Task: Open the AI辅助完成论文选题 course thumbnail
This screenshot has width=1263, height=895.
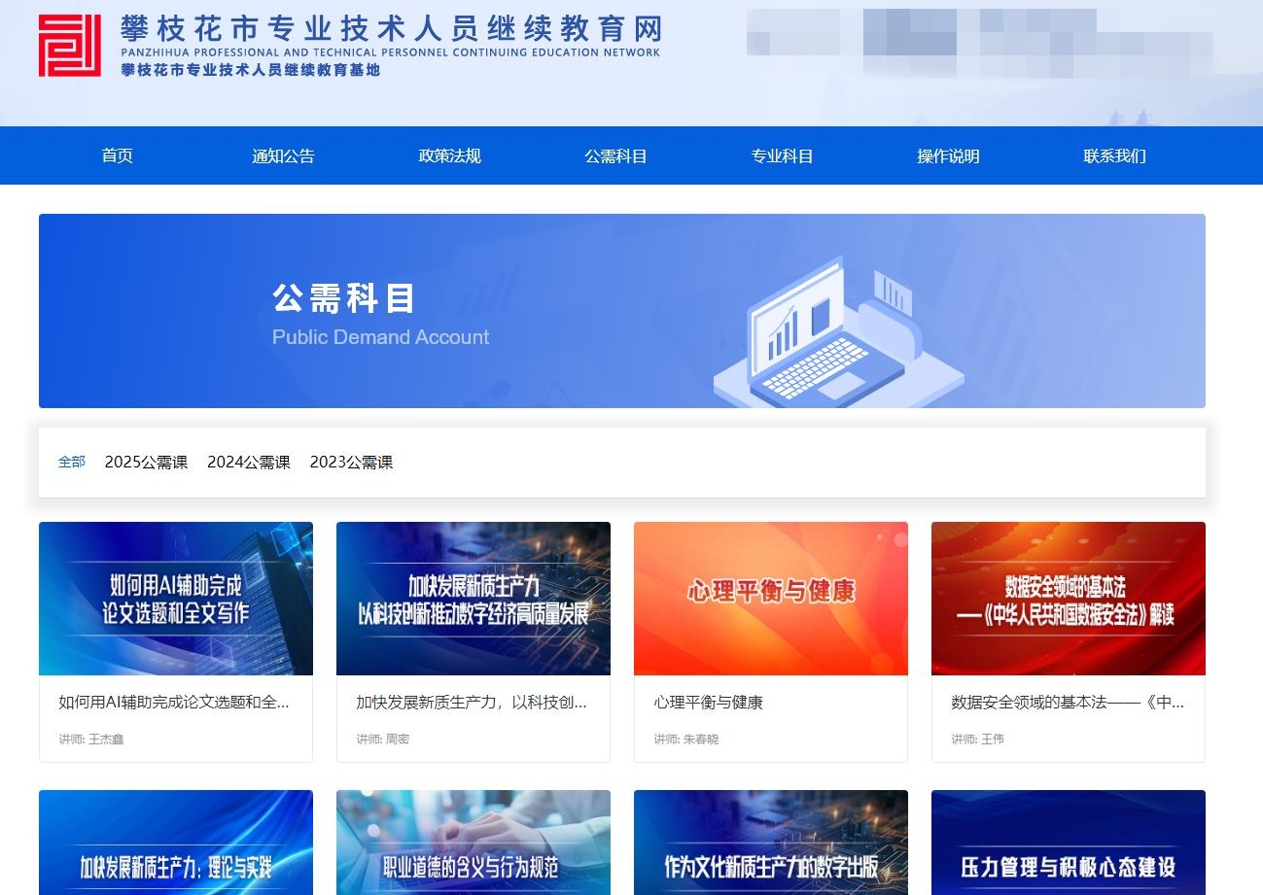Action: 176,598
